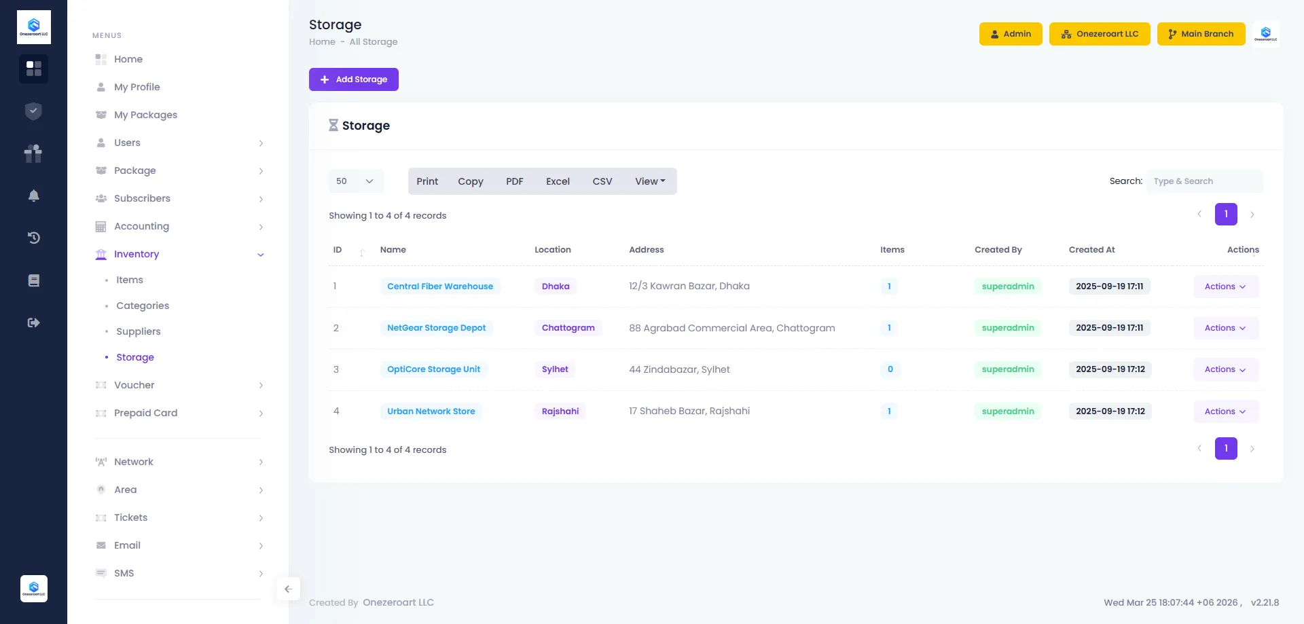This screenshot has height=624, width=1304.
Task: Open the NetGear Storage Depot link
Action: point(436,328)
